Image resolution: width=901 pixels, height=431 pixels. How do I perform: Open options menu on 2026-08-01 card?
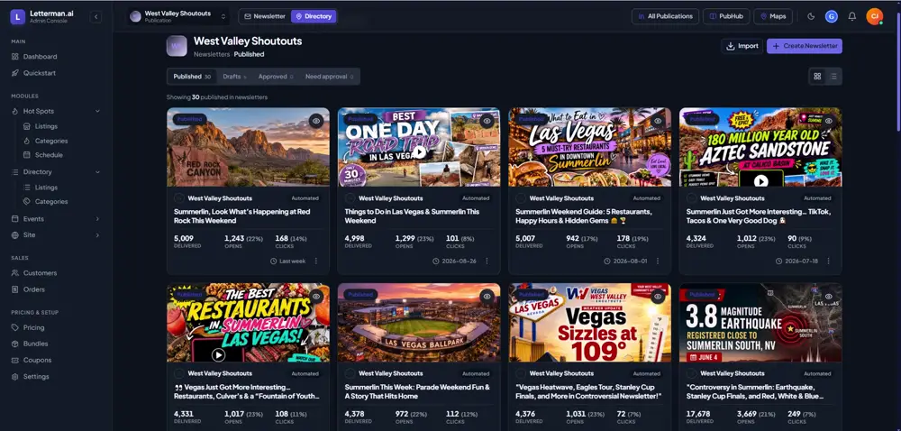(x=658, y=261)
